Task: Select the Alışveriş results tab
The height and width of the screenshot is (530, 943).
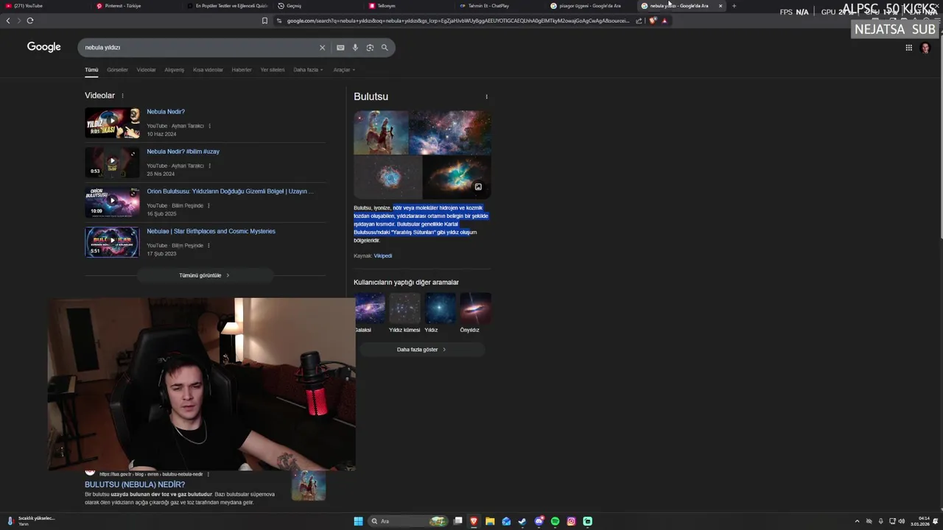Action: coord(174,70)
